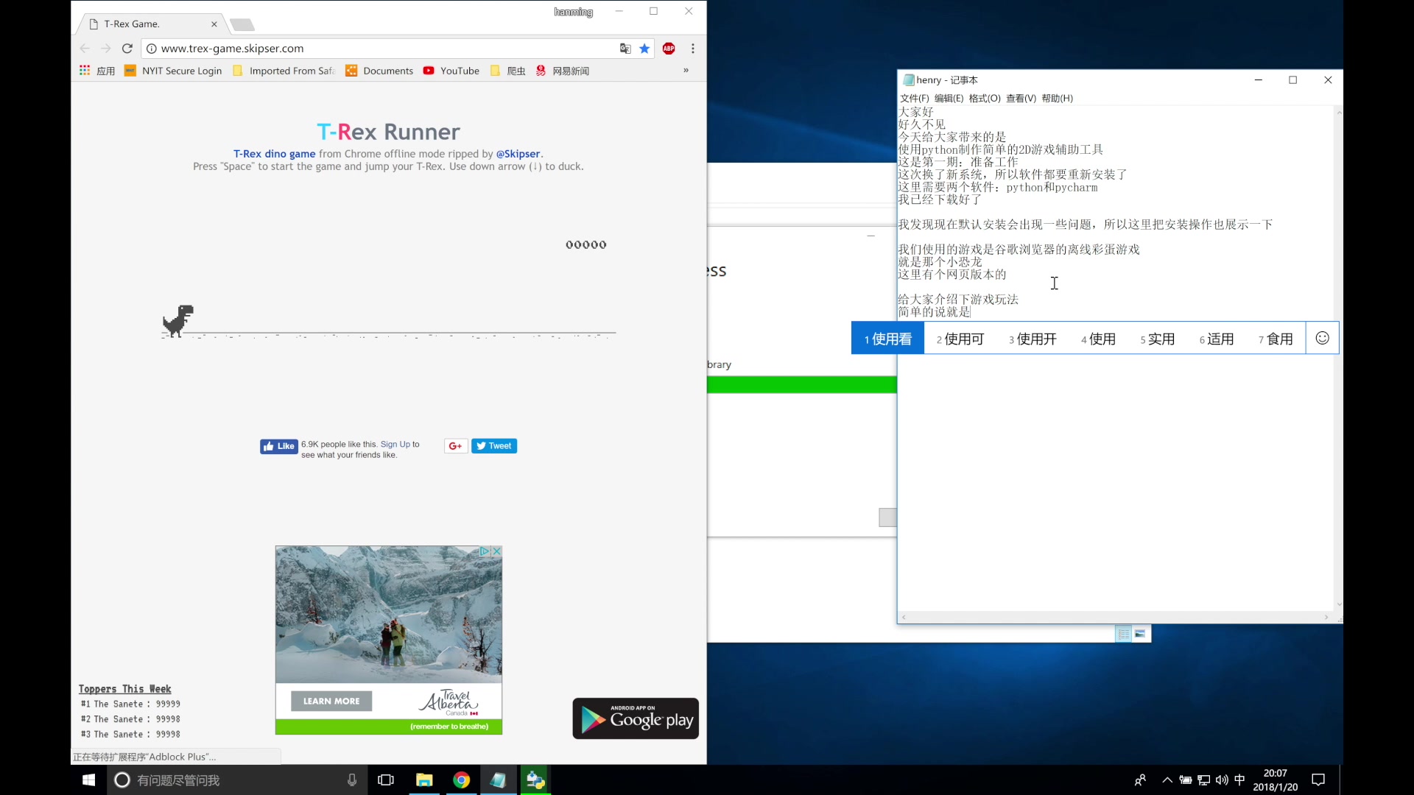Screen dimensions: 1414x795
Task: Select the T-Rex Game tab
Action: coord(152,24)
